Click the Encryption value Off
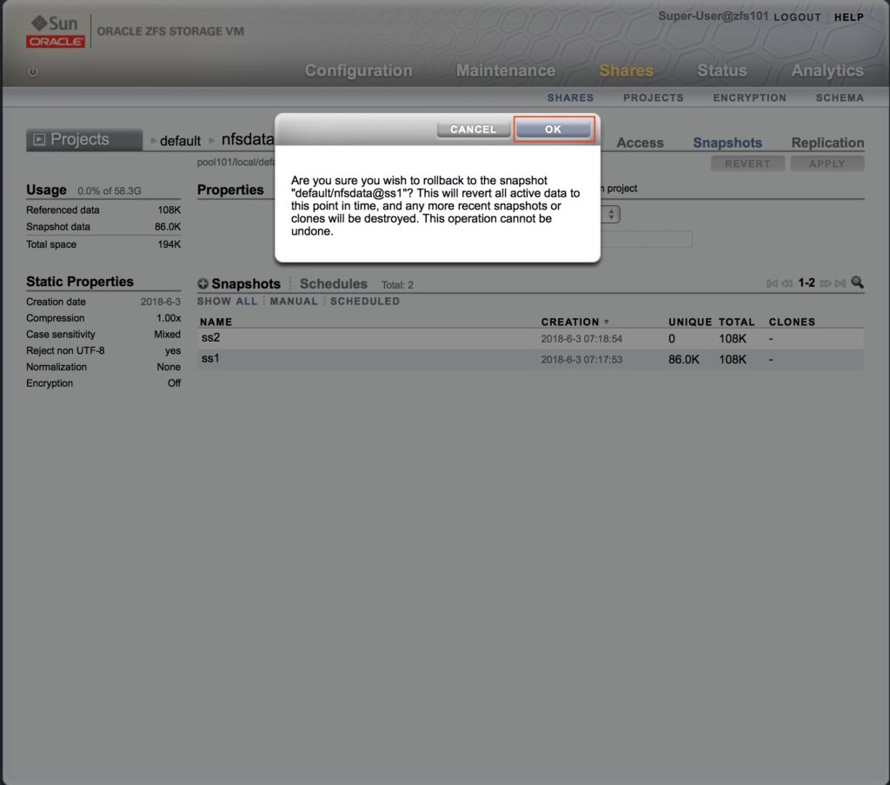890x785 pixels. (174, 383)
